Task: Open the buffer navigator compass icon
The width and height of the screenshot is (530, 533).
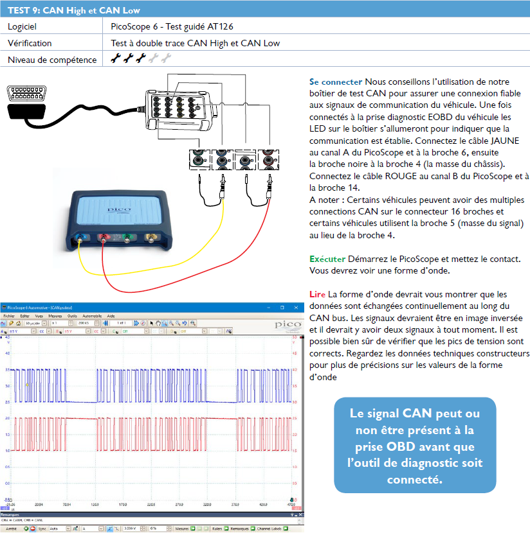Action: click(x=143, y=323)
